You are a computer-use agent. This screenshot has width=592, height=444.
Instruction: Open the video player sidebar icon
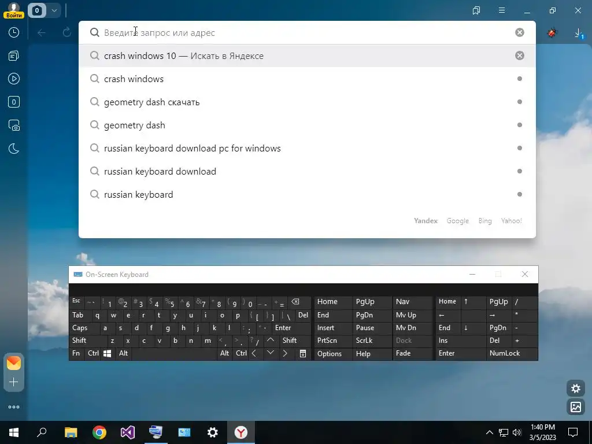(x=14, y=79)
